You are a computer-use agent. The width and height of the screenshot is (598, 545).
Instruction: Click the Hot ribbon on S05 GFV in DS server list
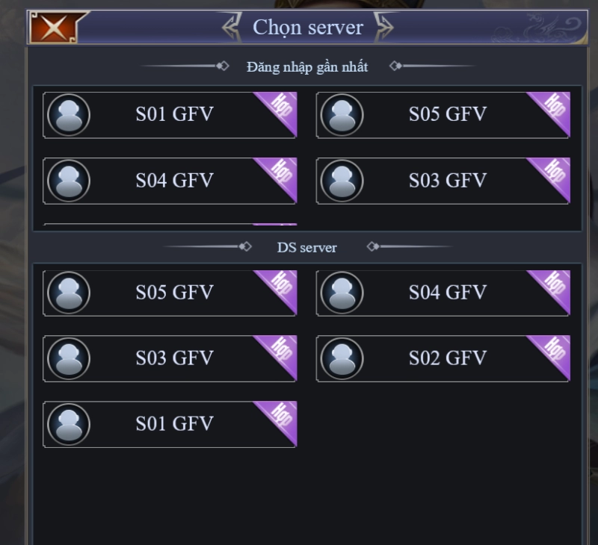click(x=280, y=286)
